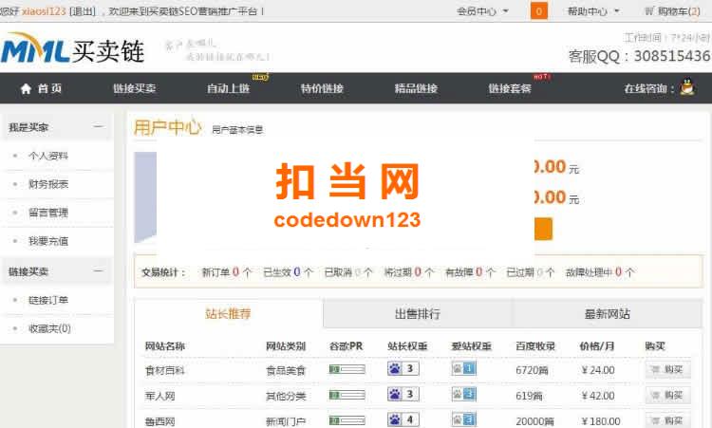Click the 有故障 0 个 statistic

coord(470,271)
